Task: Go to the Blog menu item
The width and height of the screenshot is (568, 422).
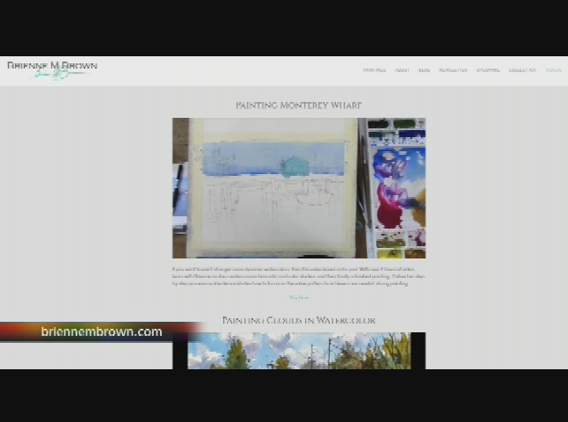Action: [424, 70]
